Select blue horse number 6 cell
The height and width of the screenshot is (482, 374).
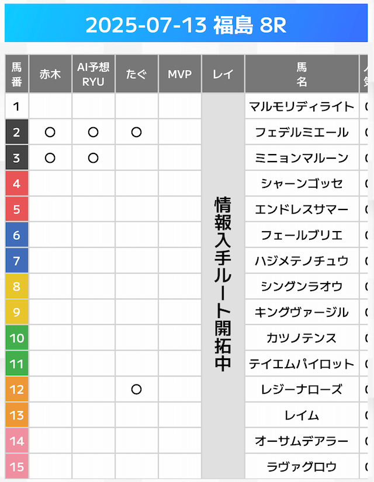[x=17, y=235]
